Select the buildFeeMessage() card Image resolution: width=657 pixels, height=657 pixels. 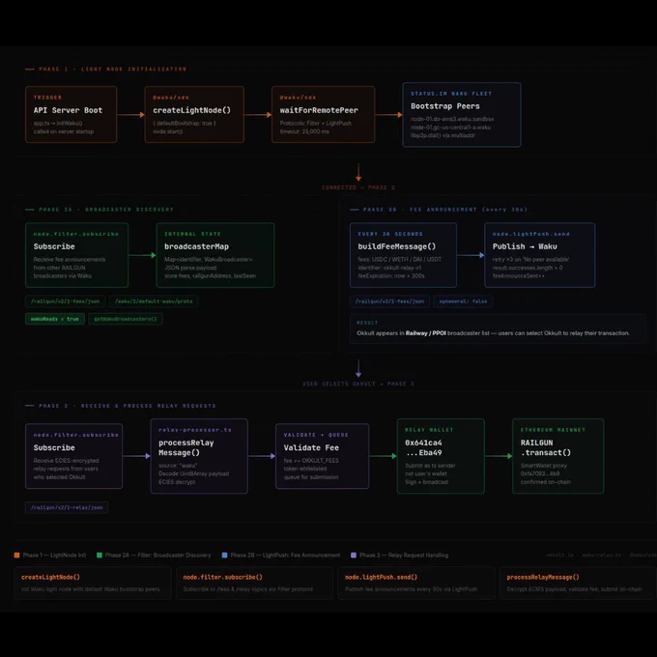(x=403, y=255)
